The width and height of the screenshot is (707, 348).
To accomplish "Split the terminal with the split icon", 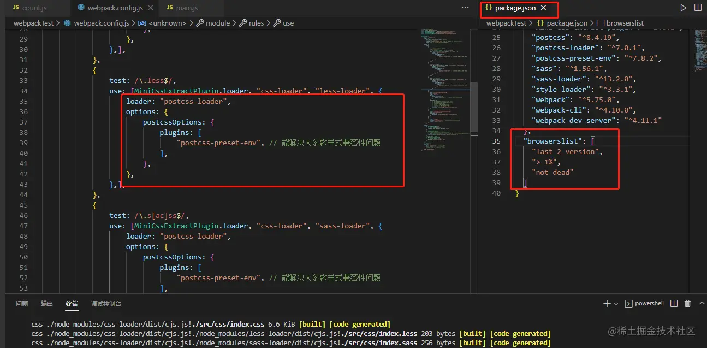I will 674,304.
